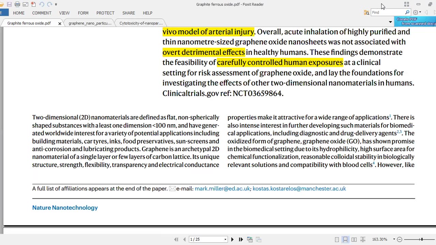Open the FORM ribbon tab
The height and width of the screenshot is (245, 436).
83,13
